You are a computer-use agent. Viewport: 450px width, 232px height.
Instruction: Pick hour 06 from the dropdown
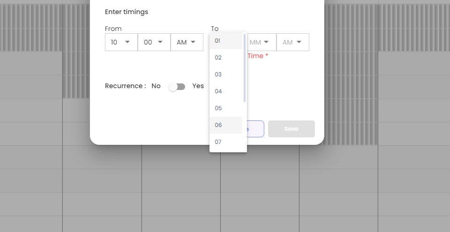click(x=226, y=125)
